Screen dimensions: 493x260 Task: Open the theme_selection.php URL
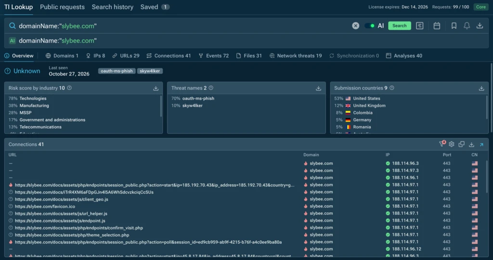tap(72, 235)
